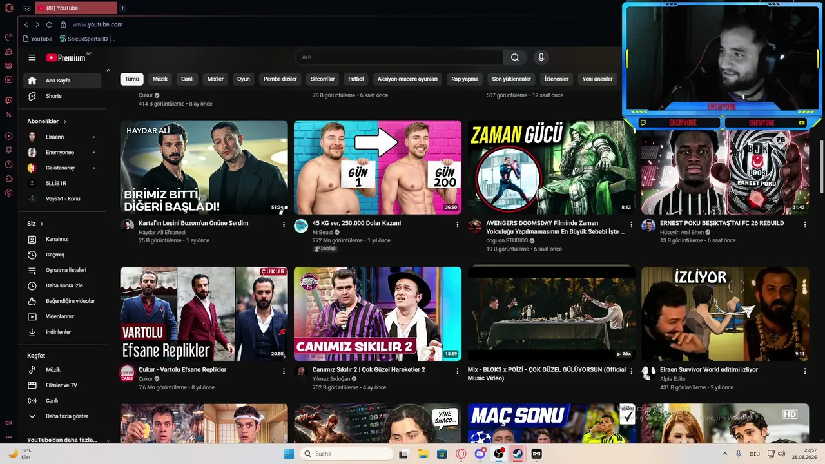Open Opera main menu logo
The height and width of the screenshot is (464, 825).
pyautogui.click(x=9, y=8)
